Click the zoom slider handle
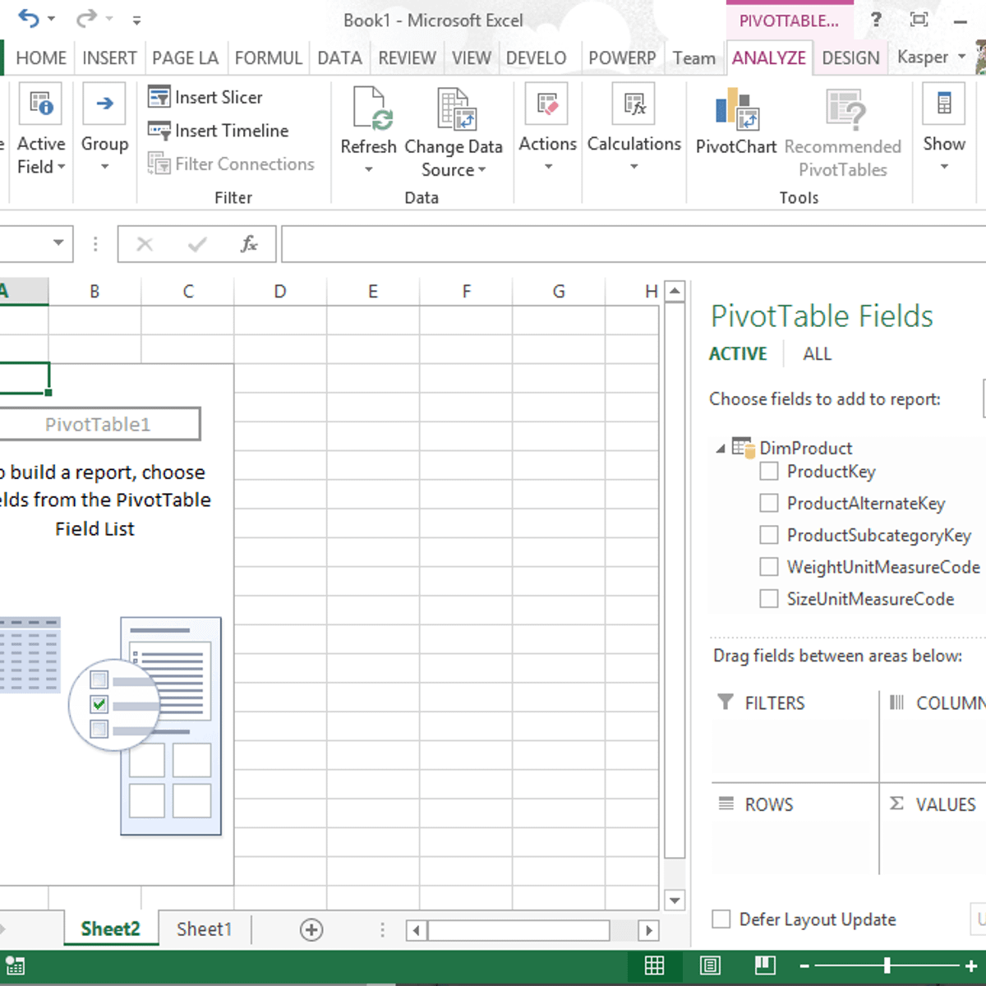 887,965
